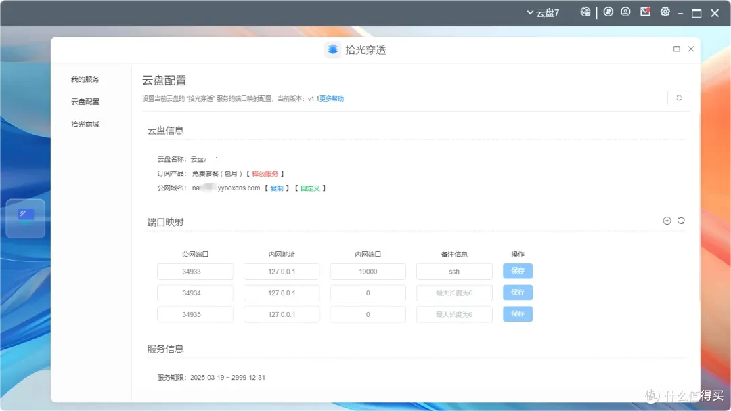Click remark field in 34935 row

[x=454, y=314]
